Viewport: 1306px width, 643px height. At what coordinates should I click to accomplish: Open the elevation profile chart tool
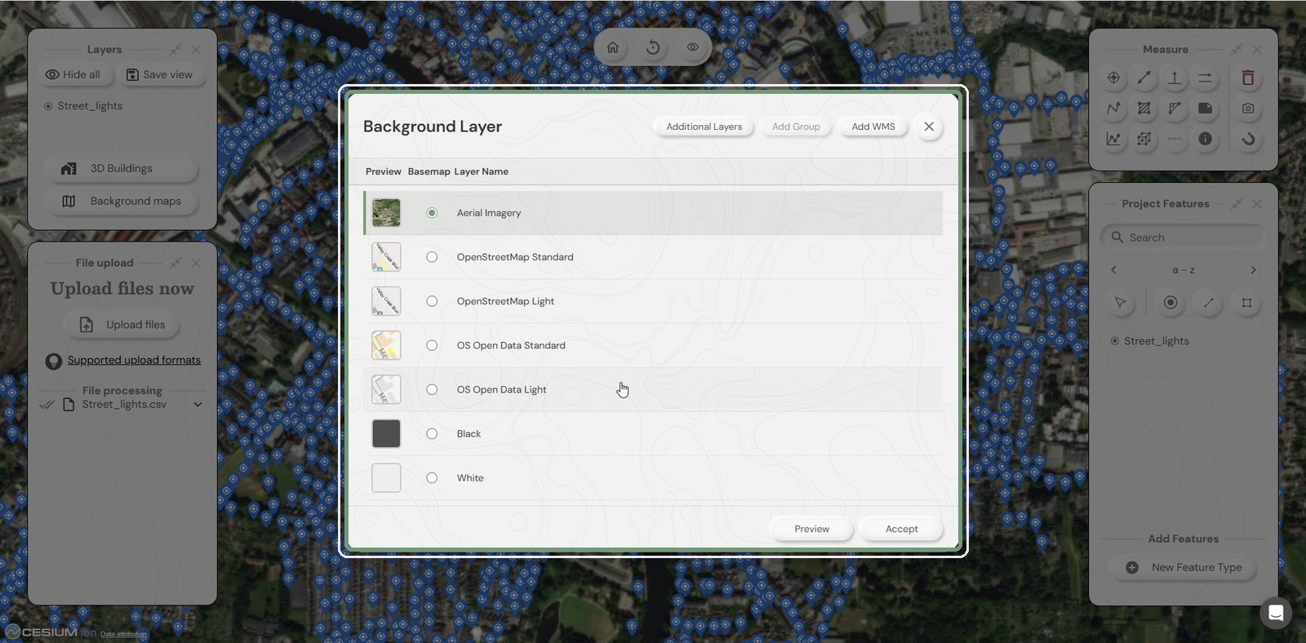tap(1113, 139)
